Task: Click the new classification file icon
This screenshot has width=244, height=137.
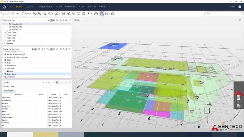Action: [x=39, y=49]
